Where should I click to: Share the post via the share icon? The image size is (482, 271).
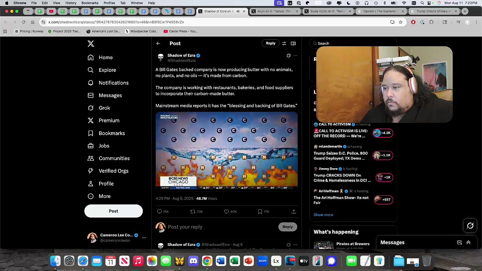tap(294, 212)
